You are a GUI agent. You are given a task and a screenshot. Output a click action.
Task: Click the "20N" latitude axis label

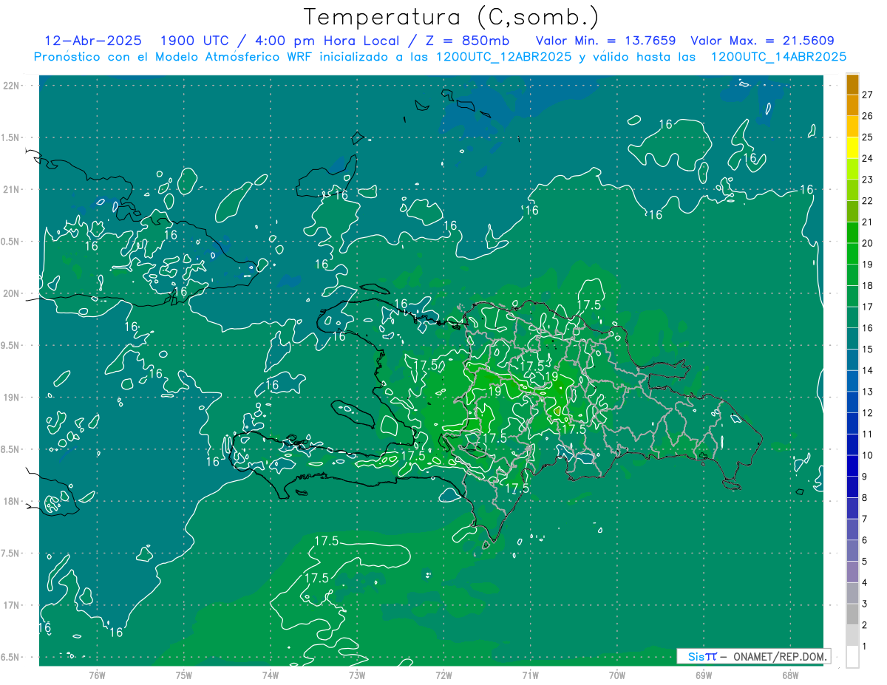click(12, 293)
